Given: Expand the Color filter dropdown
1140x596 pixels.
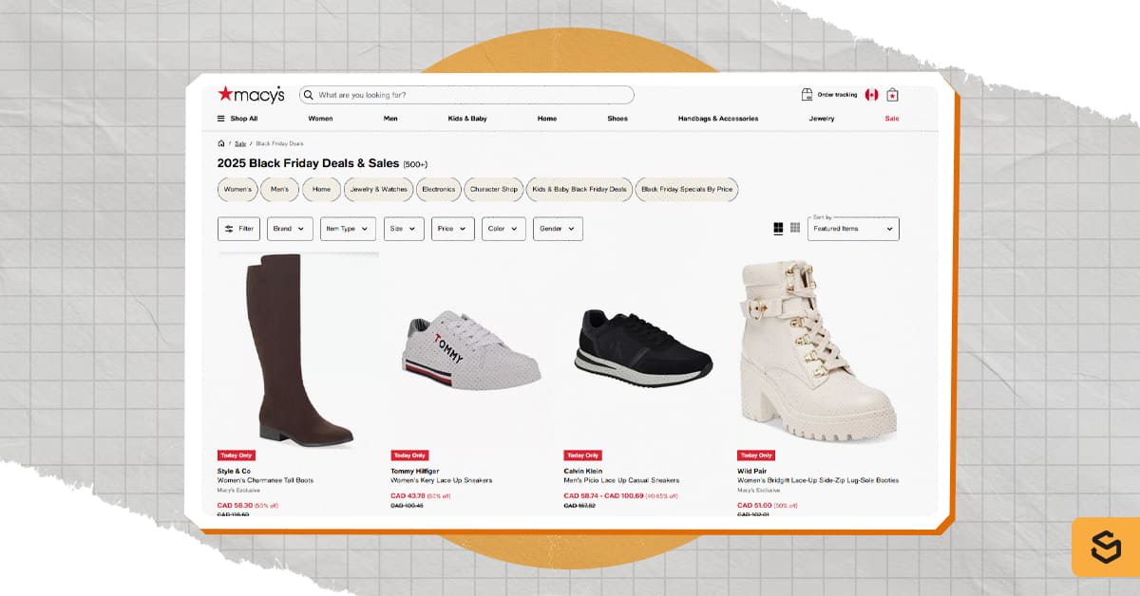Looking at the screenshot, I should 503,229.
